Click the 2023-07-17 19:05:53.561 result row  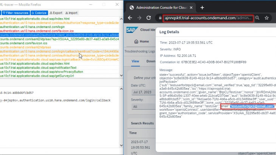coord(142,147)
